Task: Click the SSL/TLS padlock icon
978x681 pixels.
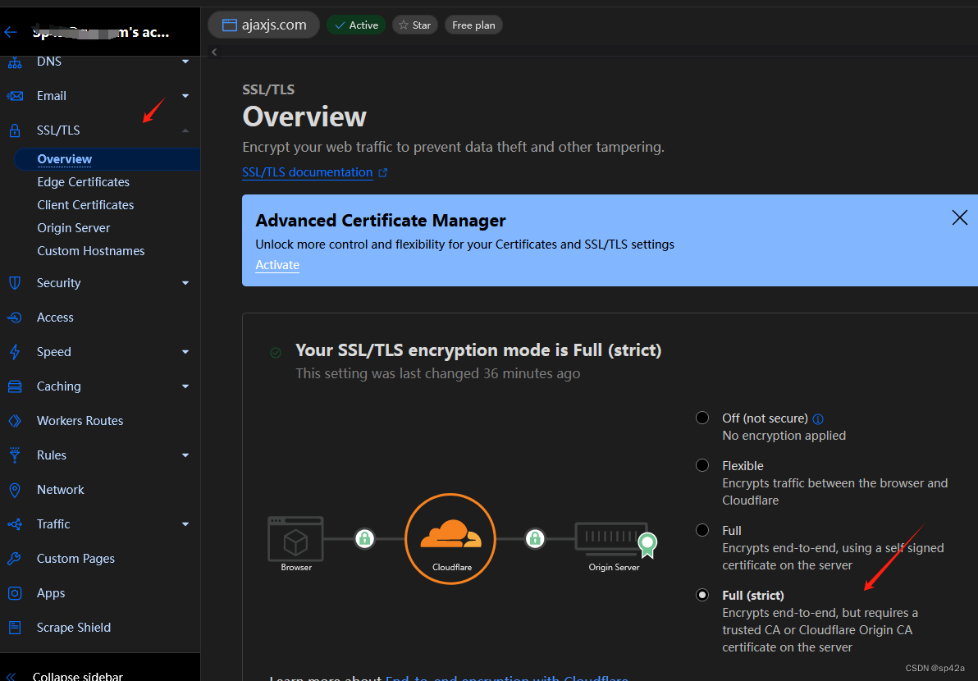Action: click(14, 130)
